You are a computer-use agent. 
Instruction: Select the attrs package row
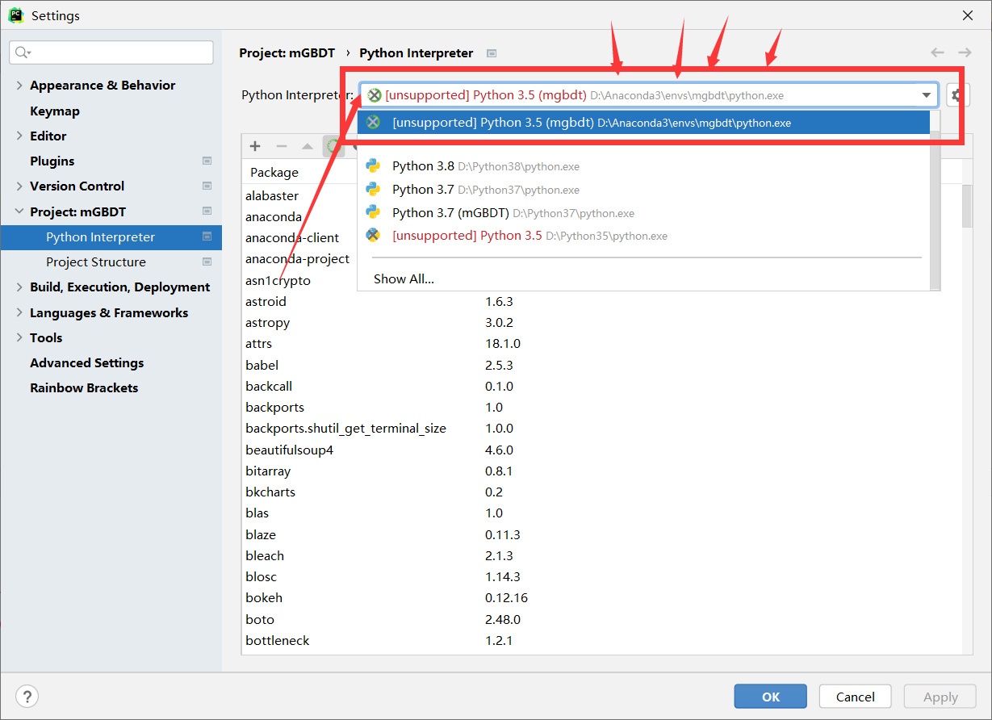pos(601,343)
